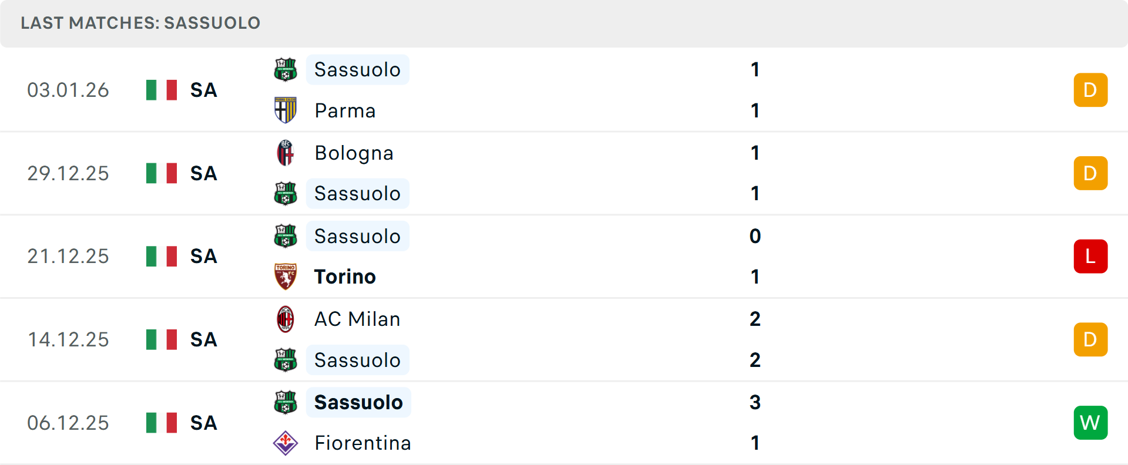
Task: Click the Parma club crest
Action: (x=286, y=110)
